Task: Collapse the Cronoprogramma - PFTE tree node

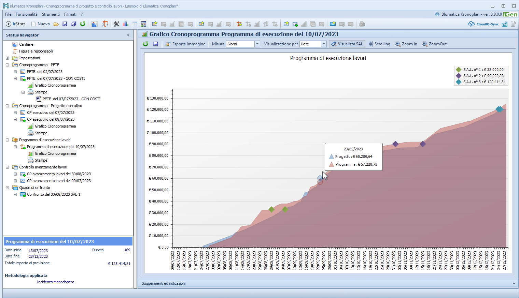Action: [7, 65]
